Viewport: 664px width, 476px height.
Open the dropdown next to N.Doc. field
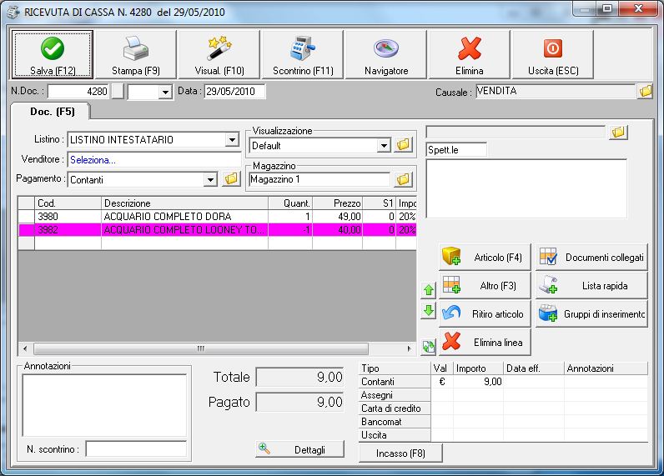pyautogui.click(x=165, y=92)
